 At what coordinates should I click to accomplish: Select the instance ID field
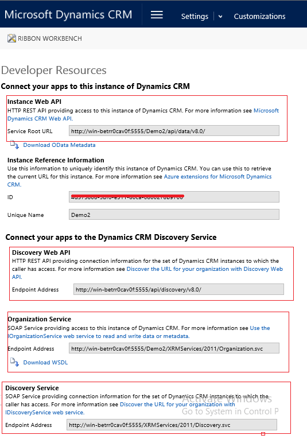click(x=174, y=197)
